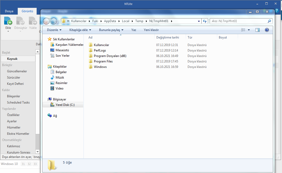Open Scheduled Tasks in NTLite sidebar
The image size is (282, 173).
click(18, 102)
